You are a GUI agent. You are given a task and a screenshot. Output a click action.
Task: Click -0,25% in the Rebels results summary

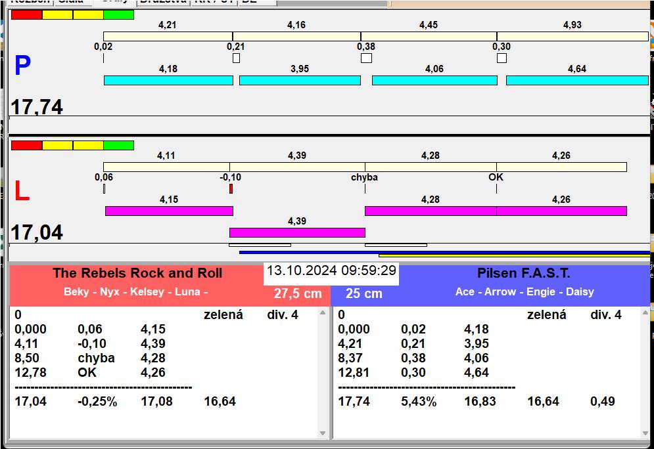point(97,402)
